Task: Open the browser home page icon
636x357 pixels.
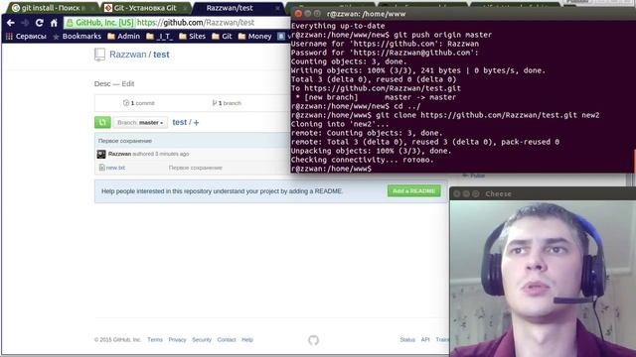Action: tap(54, 23)
